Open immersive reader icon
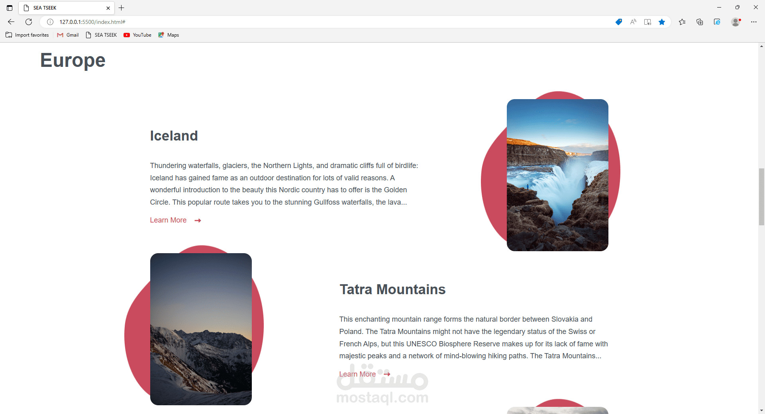This screenshot has height=414, width=765. click(x=647, y=22)
